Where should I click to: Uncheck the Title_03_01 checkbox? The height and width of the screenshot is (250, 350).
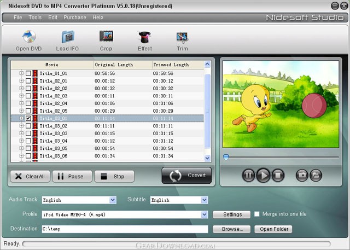pyautogui.click(x=28, y=118)
